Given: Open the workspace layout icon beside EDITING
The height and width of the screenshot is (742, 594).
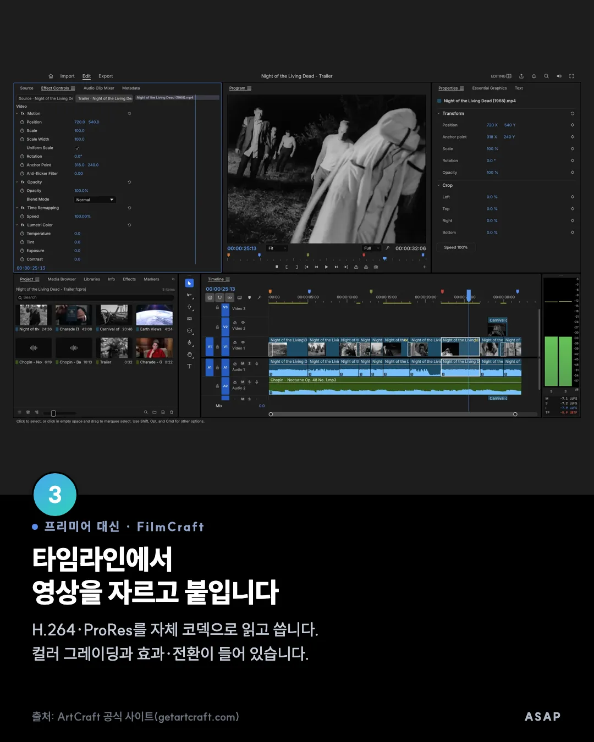Looking at the screenshot, I should (x=509, y=76).
